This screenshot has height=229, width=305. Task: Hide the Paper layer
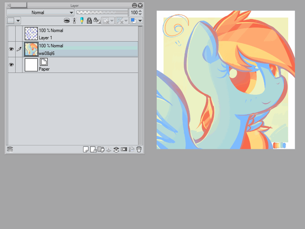[11, 65]
